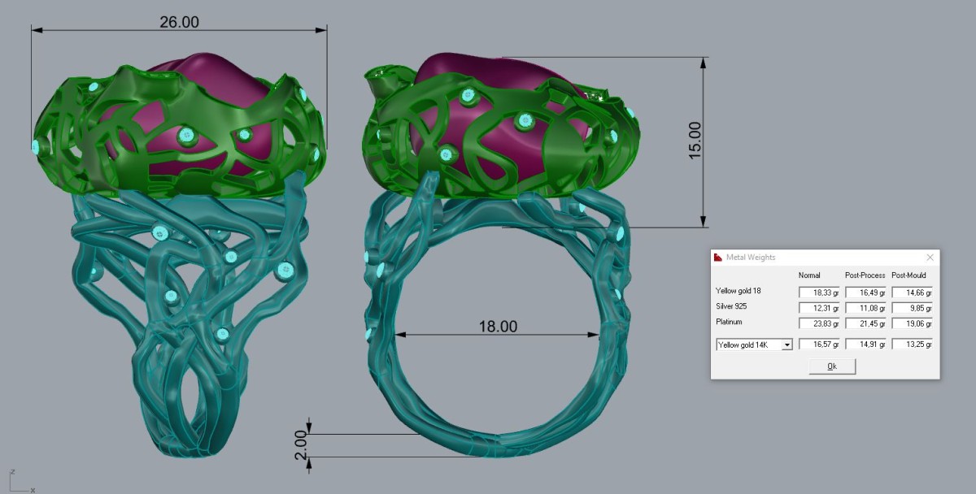Select the Silver 925 Post-Process field 11,08 gr
This screenshot has width=976, height=494.
[x=865, y=307]
